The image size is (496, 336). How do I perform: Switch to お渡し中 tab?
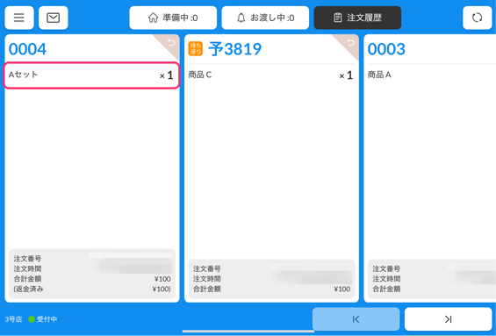pyautogui.click(x=265, y=18)
